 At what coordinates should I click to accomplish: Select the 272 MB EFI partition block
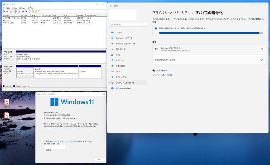(x=25, y=71)
